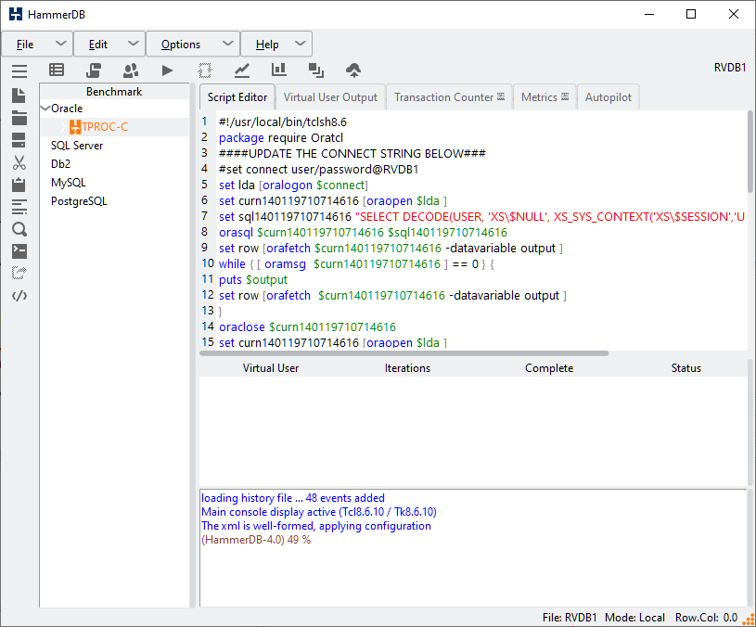Screen dimensions: 756x627
Task: Click the magnifying glass search icon
Action: pyautogui.click(x=19, y=229)
